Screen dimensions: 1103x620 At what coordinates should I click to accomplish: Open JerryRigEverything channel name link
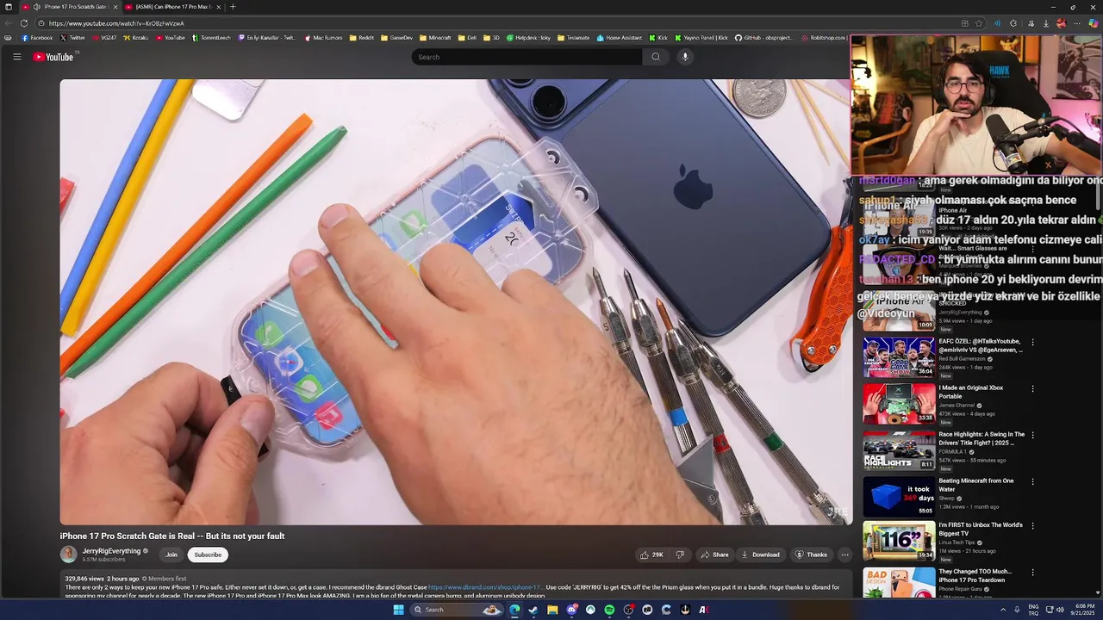pyautogui.click(x=112, y=551)
